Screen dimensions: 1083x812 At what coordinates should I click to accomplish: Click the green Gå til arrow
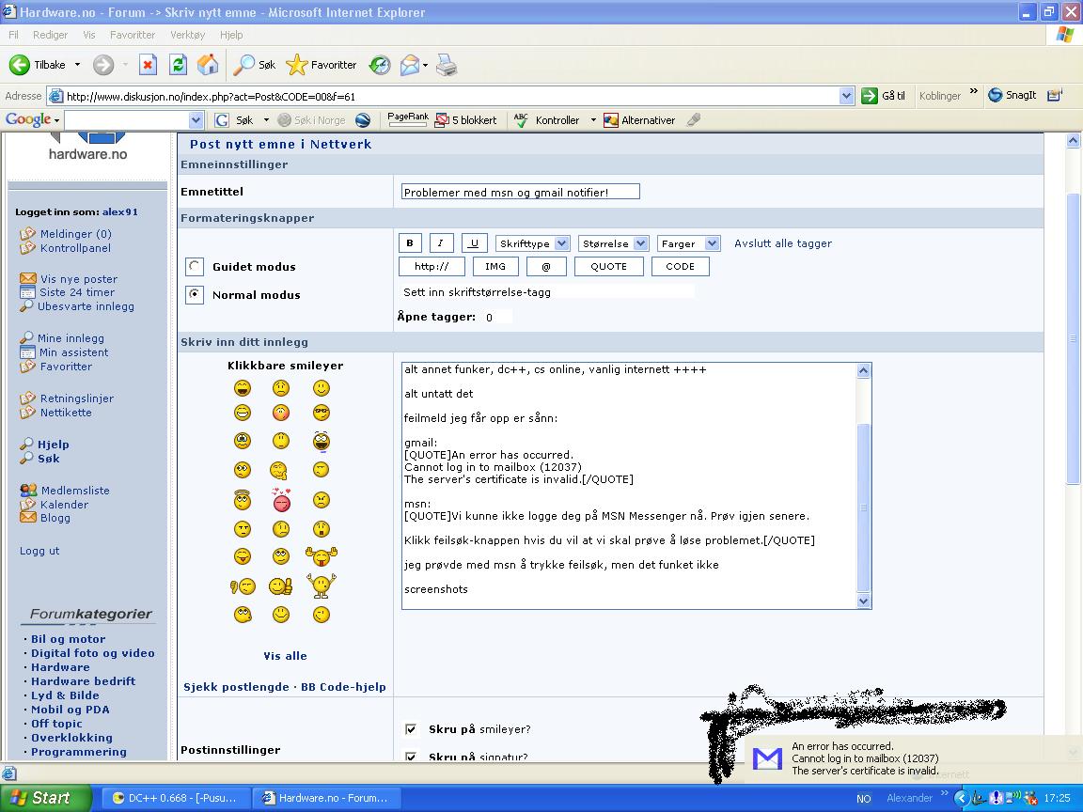(869, 96)
